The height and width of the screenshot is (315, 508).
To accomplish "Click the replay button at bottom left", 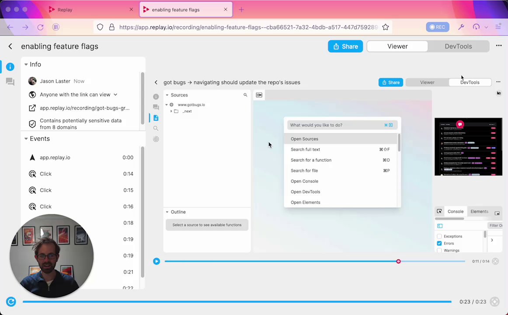I will 10,302.
